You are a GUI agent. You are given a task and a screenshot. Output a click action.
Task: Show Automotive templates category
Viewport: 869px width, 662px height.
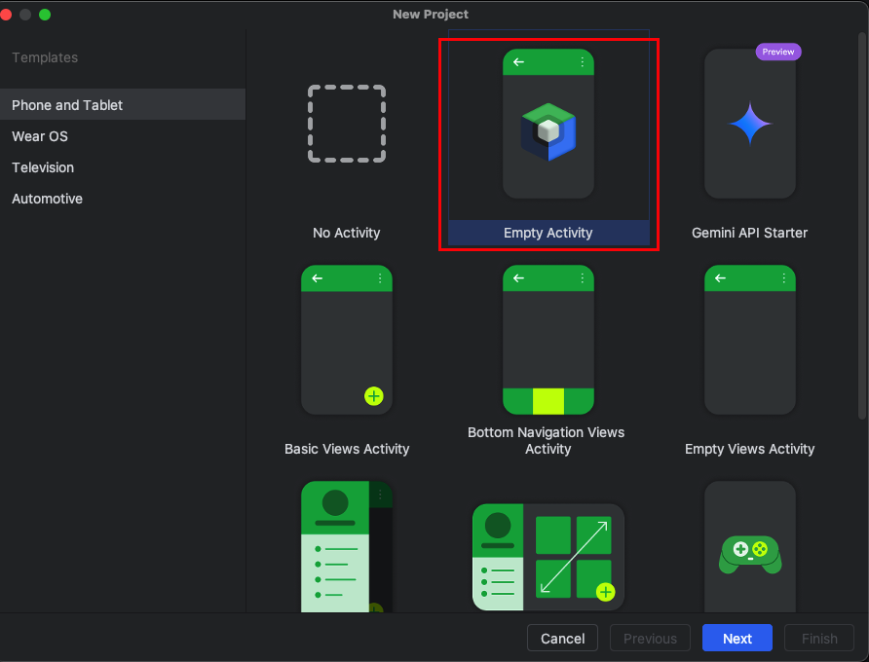tap(47, 199)
